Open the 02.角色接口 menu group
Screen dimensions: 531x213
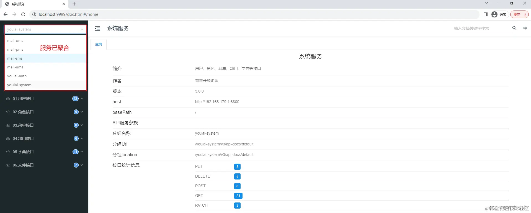[44, 112]
